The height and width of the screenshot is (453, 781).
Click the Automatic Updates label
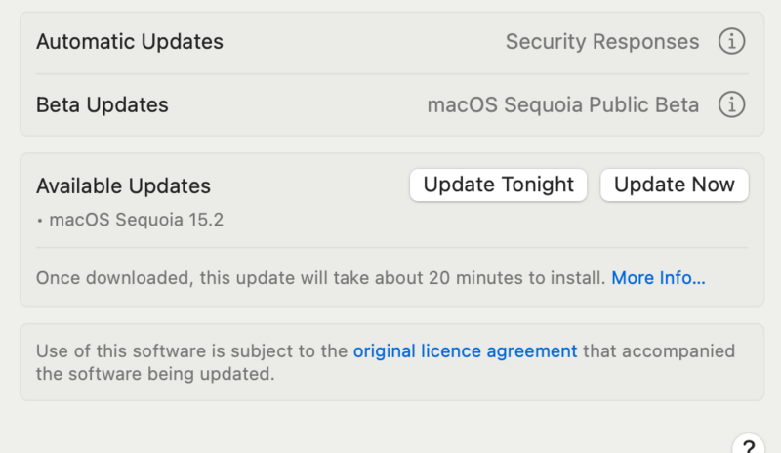click(x=130, y=42)
